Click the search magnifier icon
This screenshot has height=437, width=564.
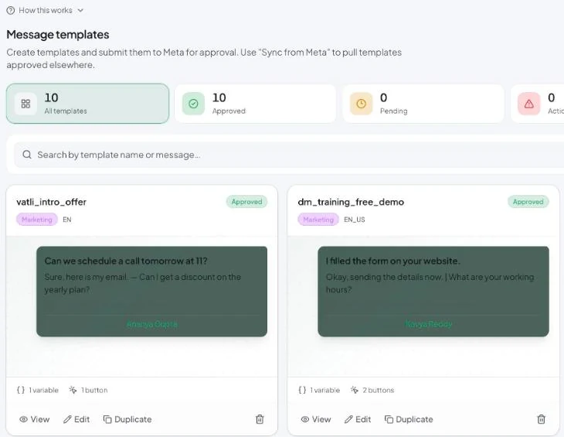tap(27, 155)
